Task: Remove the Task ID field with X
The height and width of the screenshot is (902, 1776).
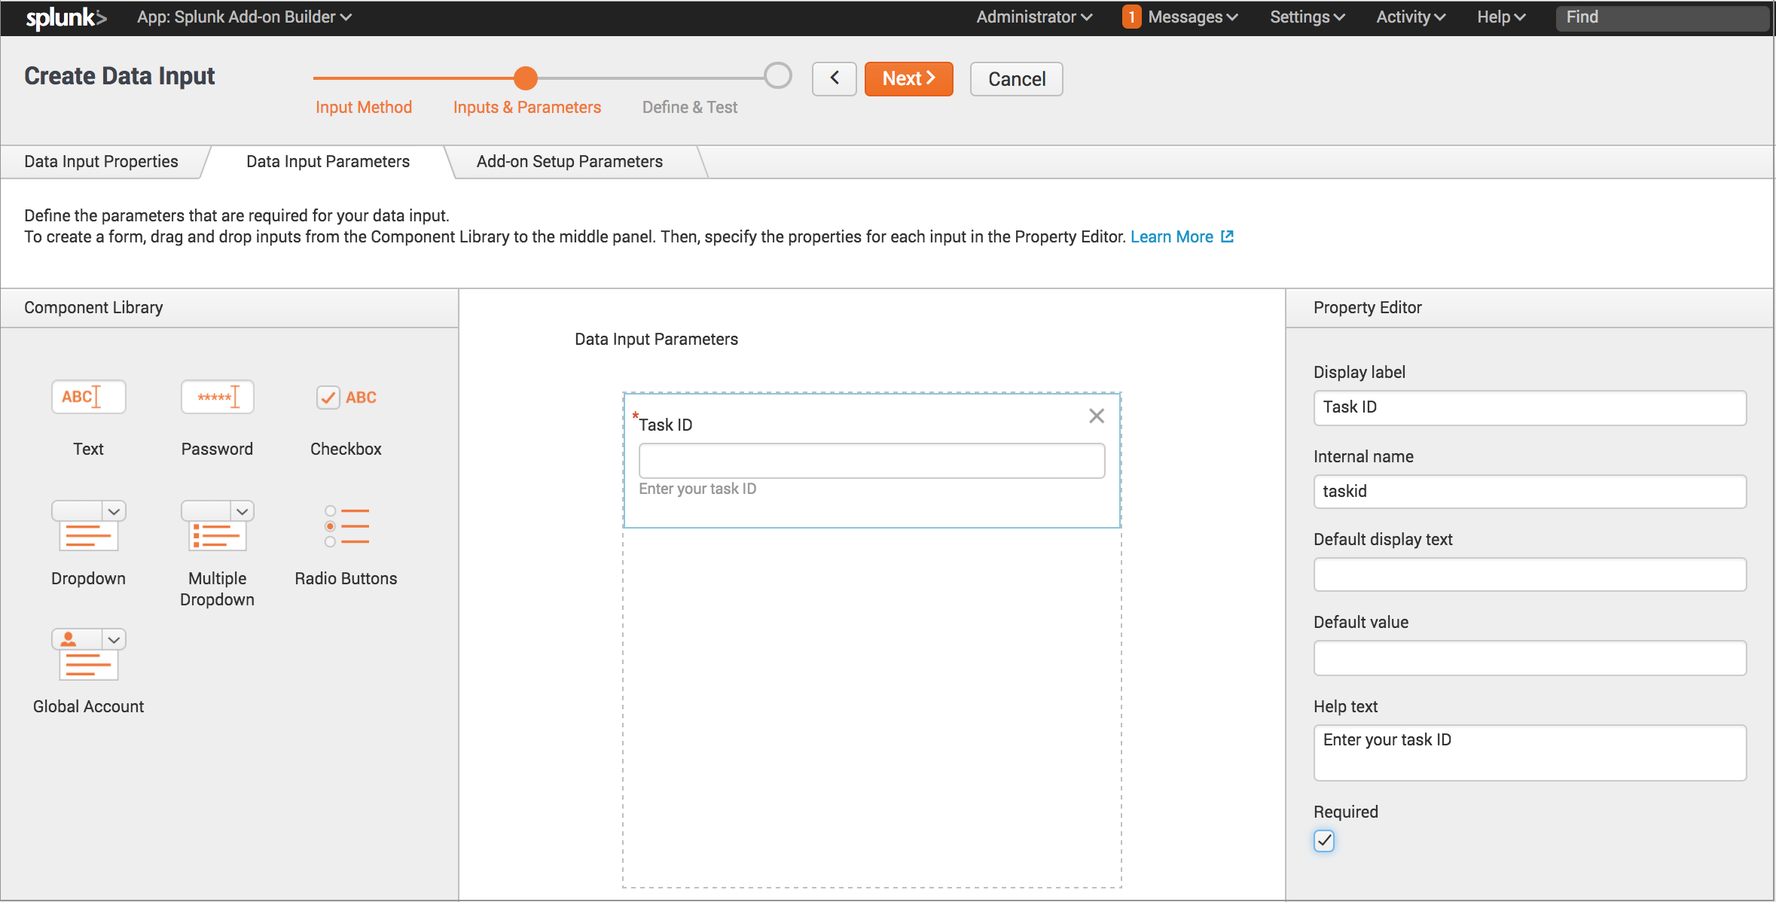Action: coord(1097,416)
